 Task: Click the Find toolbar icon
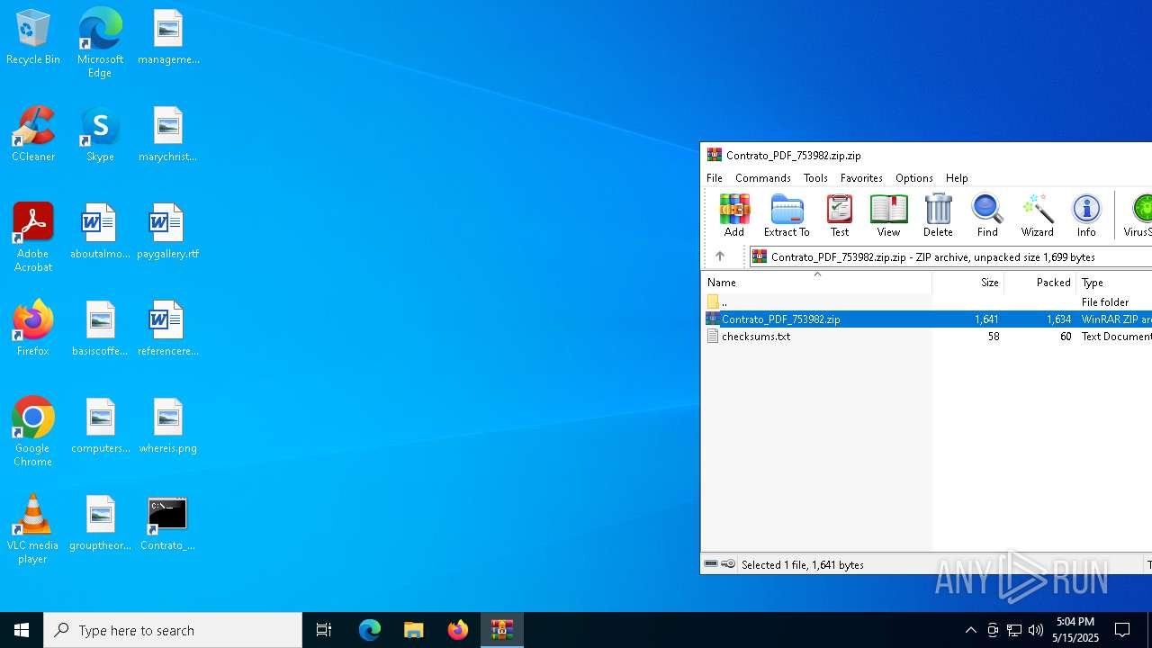(x=987, y=215)
